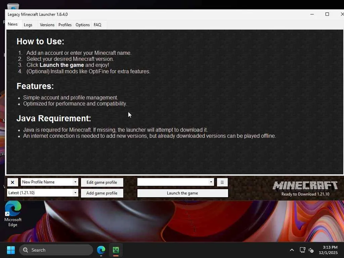Image resolution: width=344 pixels, height=258 pixels.
Task: Click 'Optimized for performance and compatibility.' bullet
Action: [x=75, y=104]
